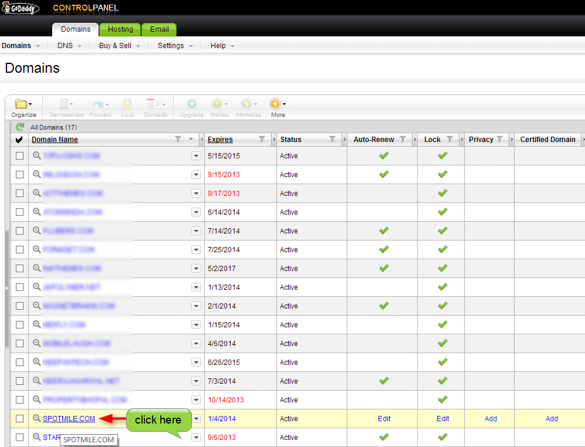Open the Buy & Sell dropdown

click(x=119, y=46)
